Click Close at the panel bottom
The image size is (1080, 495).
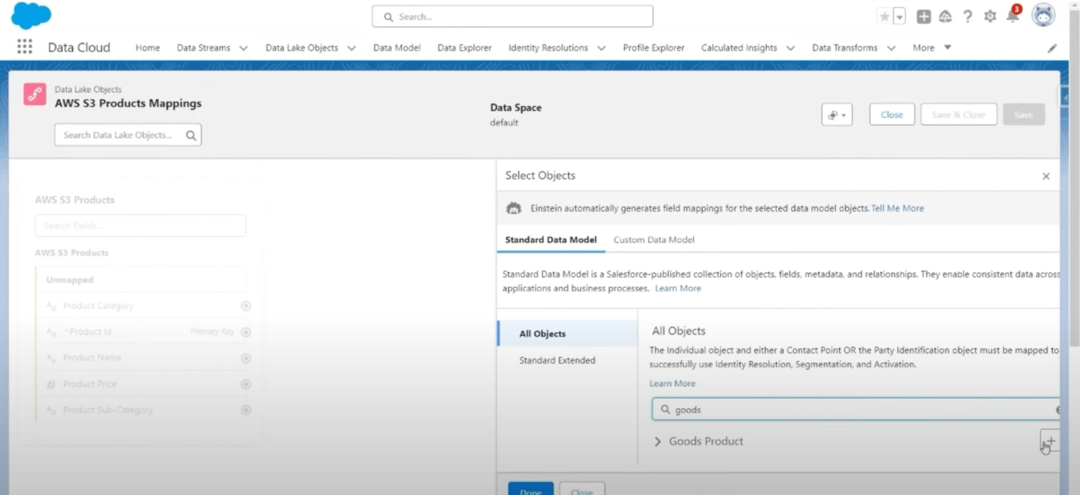582,489
